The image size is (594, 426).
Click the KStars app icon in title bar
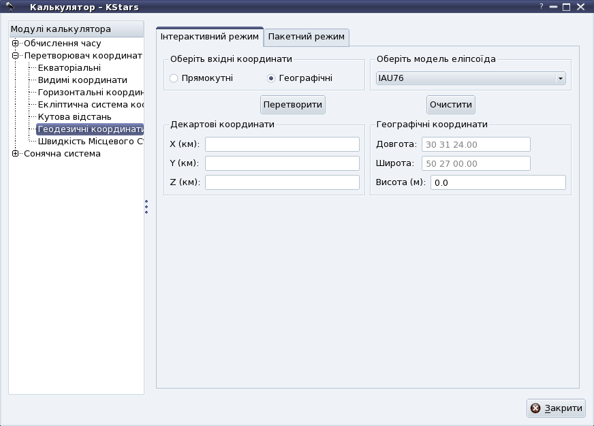pos(10,7)
